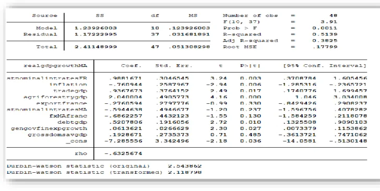Select the inflation variable row label
The image size is (380, 191).
[68, 85]
